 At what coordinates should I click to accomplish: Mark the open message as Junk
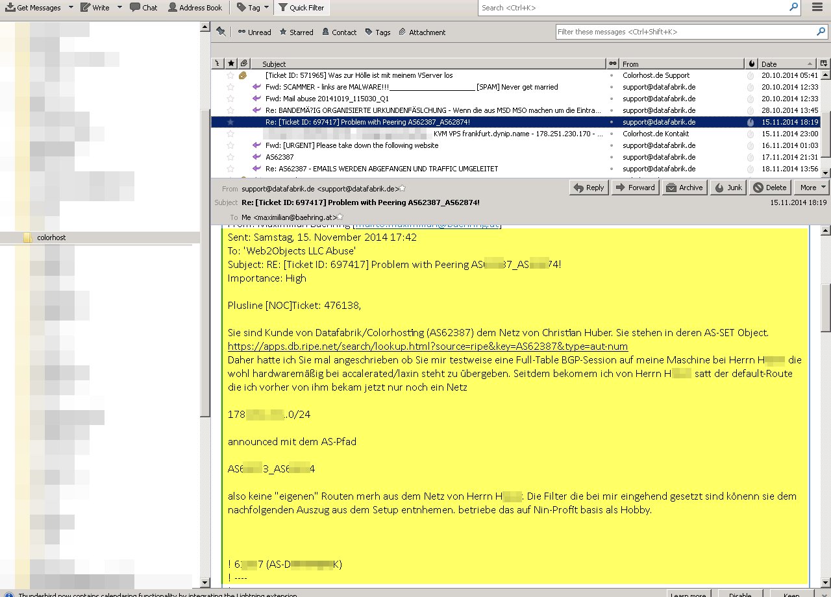click(728, 188)
